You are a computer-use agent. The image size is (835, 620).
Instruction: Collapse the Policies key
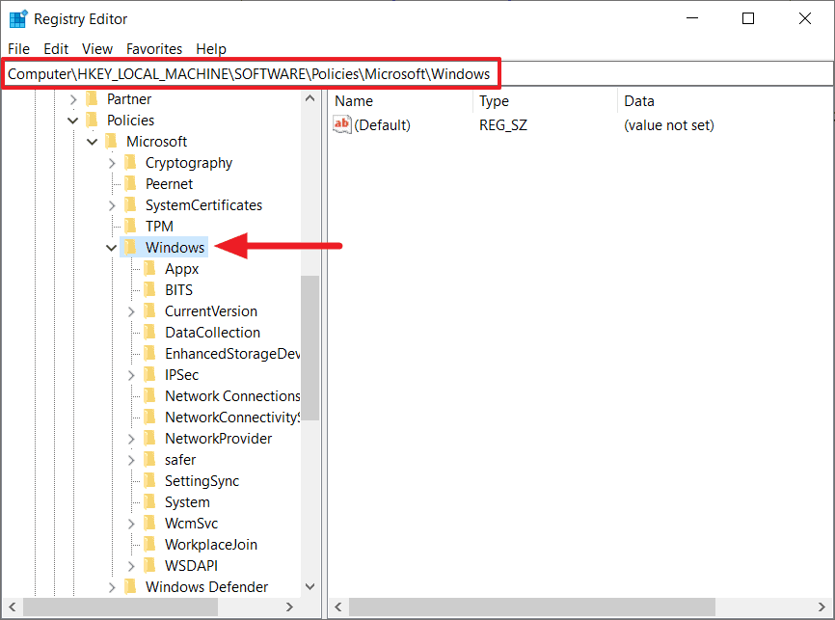73,121
